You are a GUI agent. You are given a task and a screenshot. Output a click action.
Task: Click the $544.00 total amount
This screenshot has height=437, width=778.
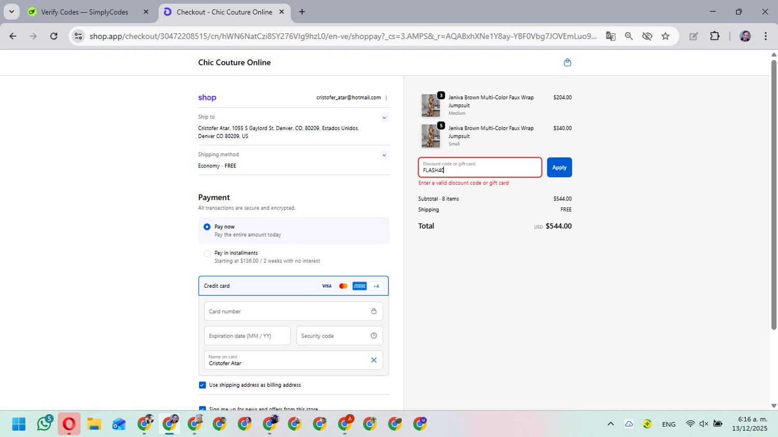pos(559,226)
